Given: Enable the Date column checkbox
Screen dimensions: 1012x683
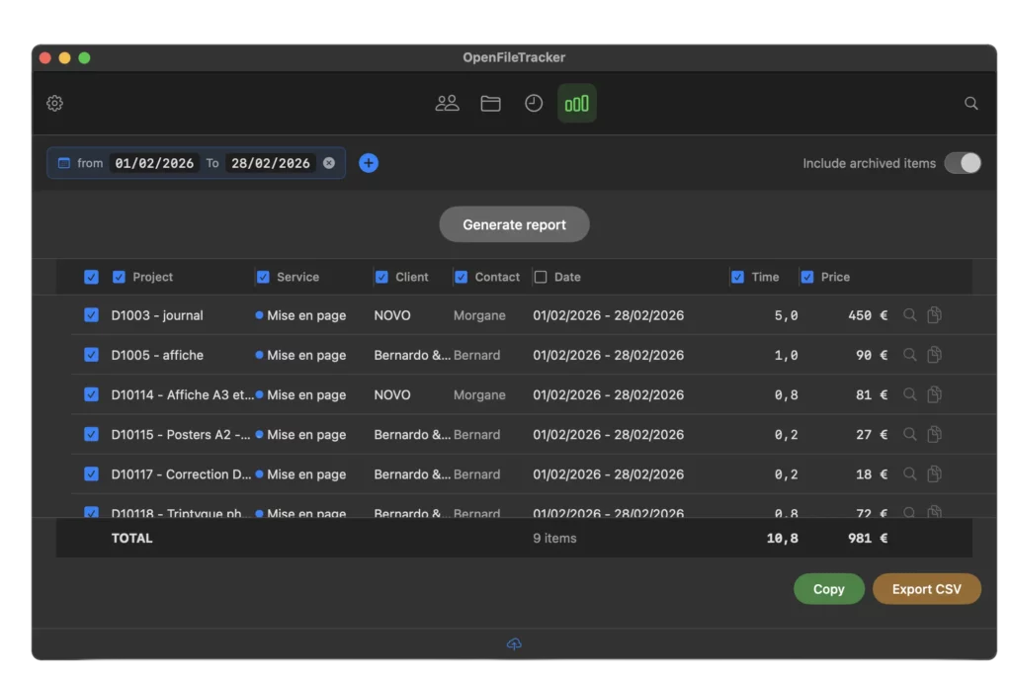Looking at the screenshot, I should point(541,277).
